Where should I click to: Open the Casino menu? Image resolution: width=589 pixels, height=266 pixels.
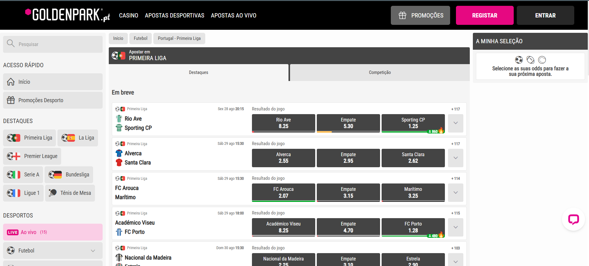pyautogui.click(x=129, y=15)
